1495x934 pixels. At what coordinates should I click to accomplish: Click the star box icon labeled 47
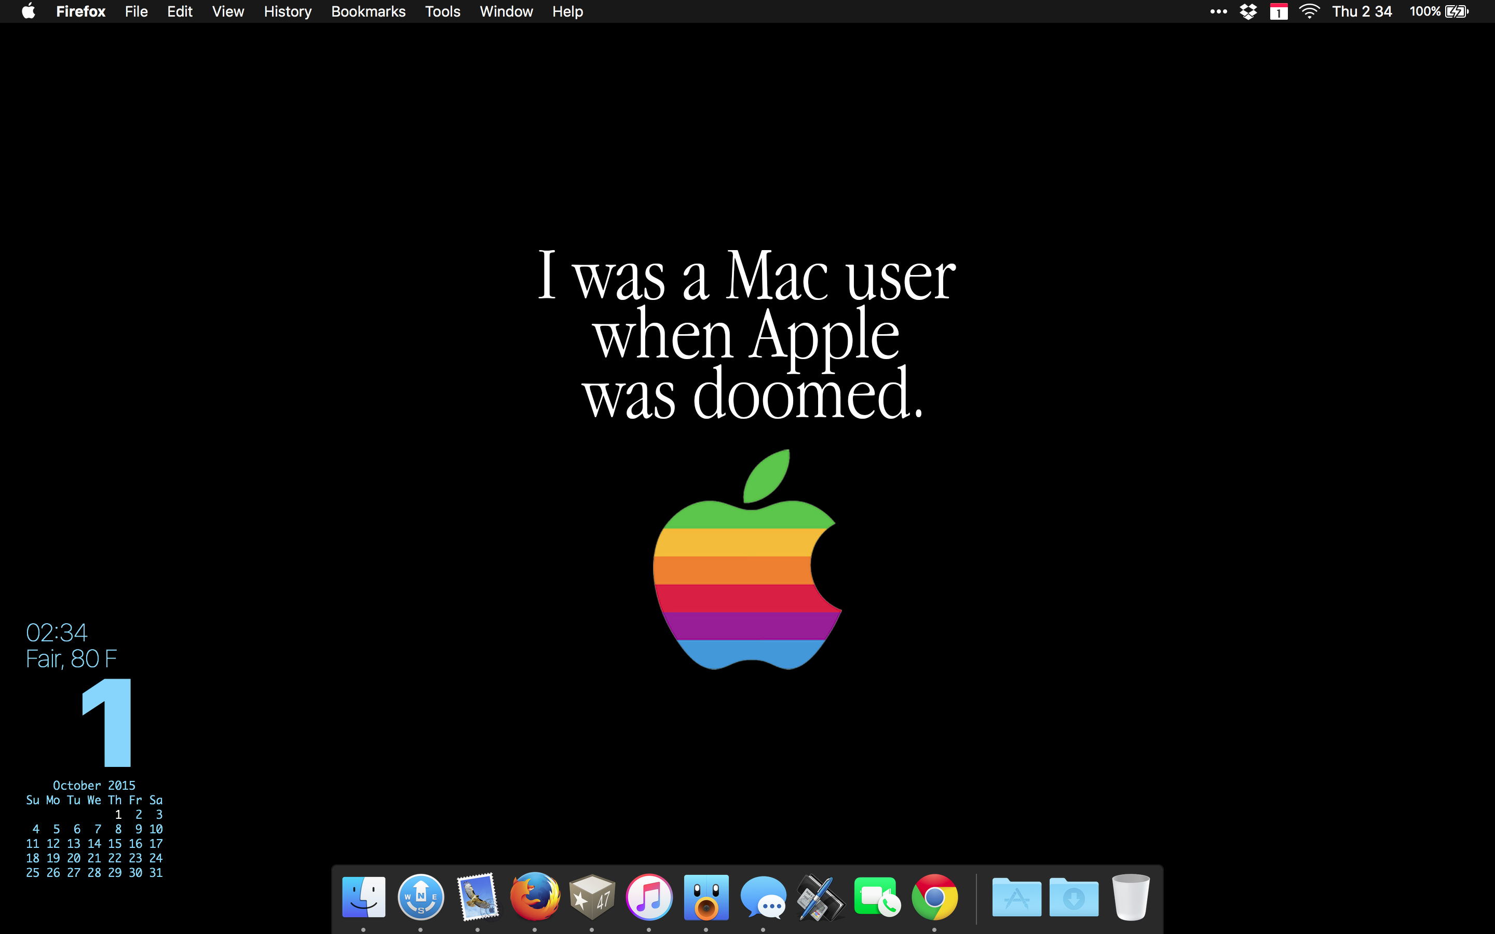[592, 897]
